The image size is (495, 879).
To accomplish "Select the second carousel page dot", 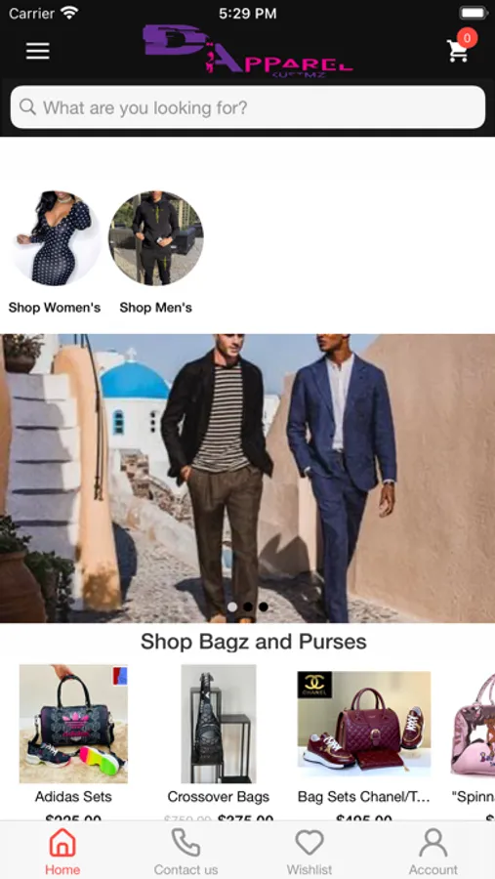I will point(248,607).
